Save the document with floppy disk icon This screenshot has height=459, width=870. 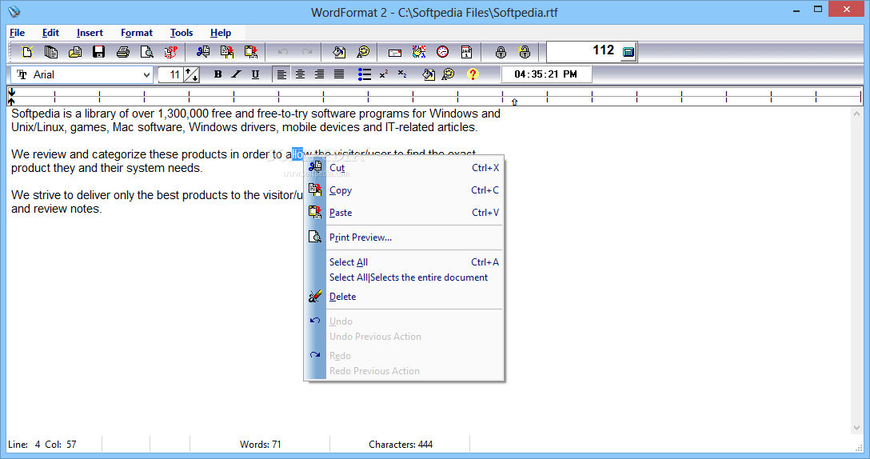[x=99, y=52]
